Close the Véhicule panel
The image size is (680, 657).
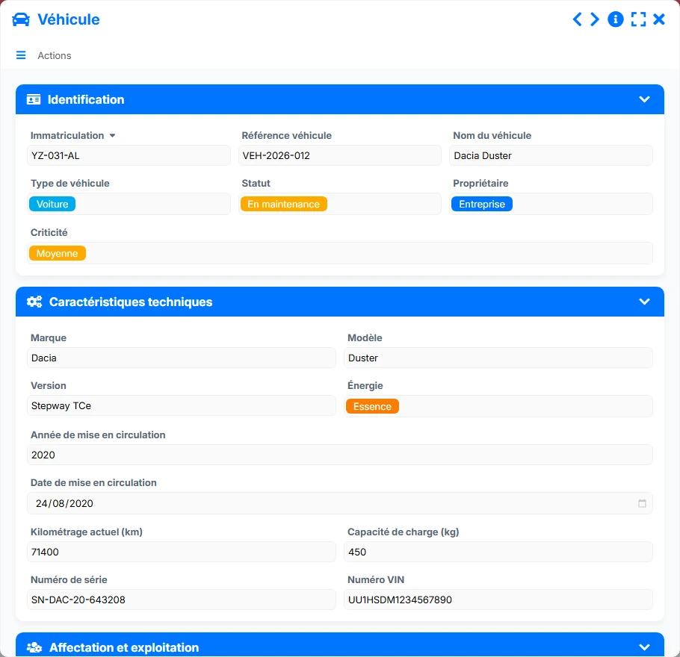[x=659, y=19]
